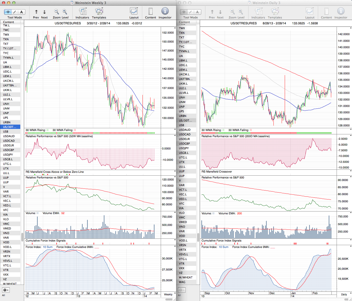Open Daily timeframe dropdown
Screen dimensions: 352x301
[x=345, y=294]
